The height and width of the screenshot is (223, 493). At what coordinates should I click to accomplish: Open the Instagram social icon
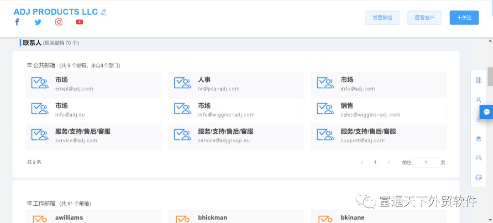pyautogui.click(x=59, y=22)
